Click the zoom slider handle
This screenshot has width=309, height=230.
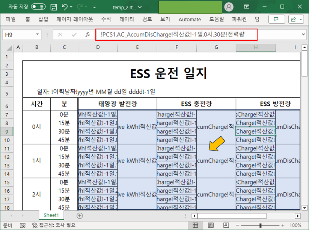(260, 225)
